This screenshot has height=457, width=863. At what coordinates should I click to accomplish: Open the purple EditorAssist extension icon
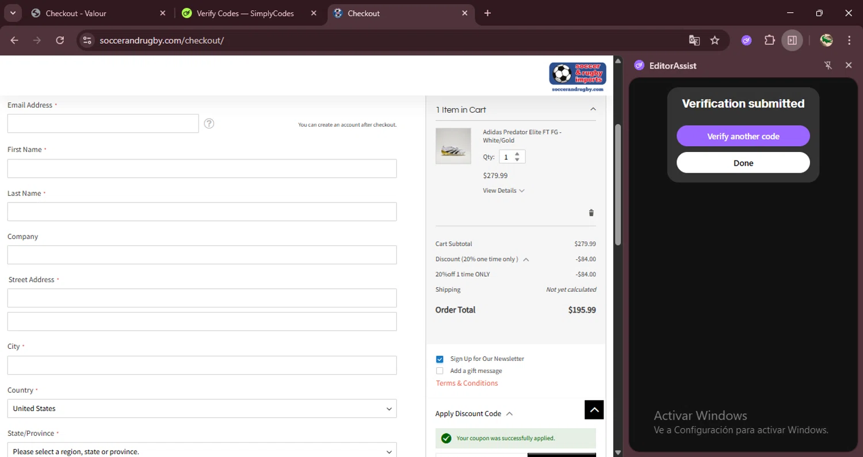tap(746, 40)
